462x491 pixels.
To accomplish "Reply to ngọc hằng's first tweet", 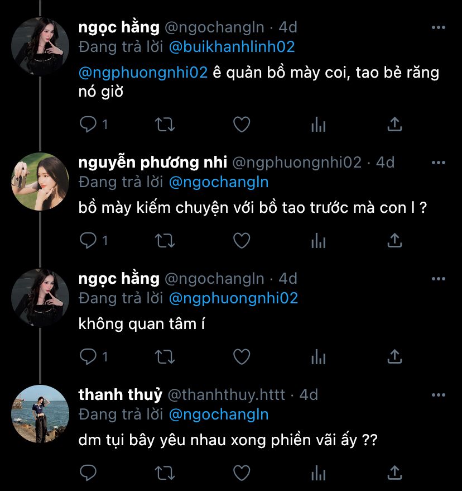I will pyautogui.click(x=89, y=124).
